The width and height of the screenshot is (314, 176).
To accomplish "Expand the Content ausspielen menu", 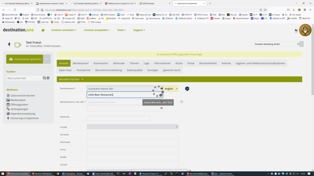I will 97,30.
